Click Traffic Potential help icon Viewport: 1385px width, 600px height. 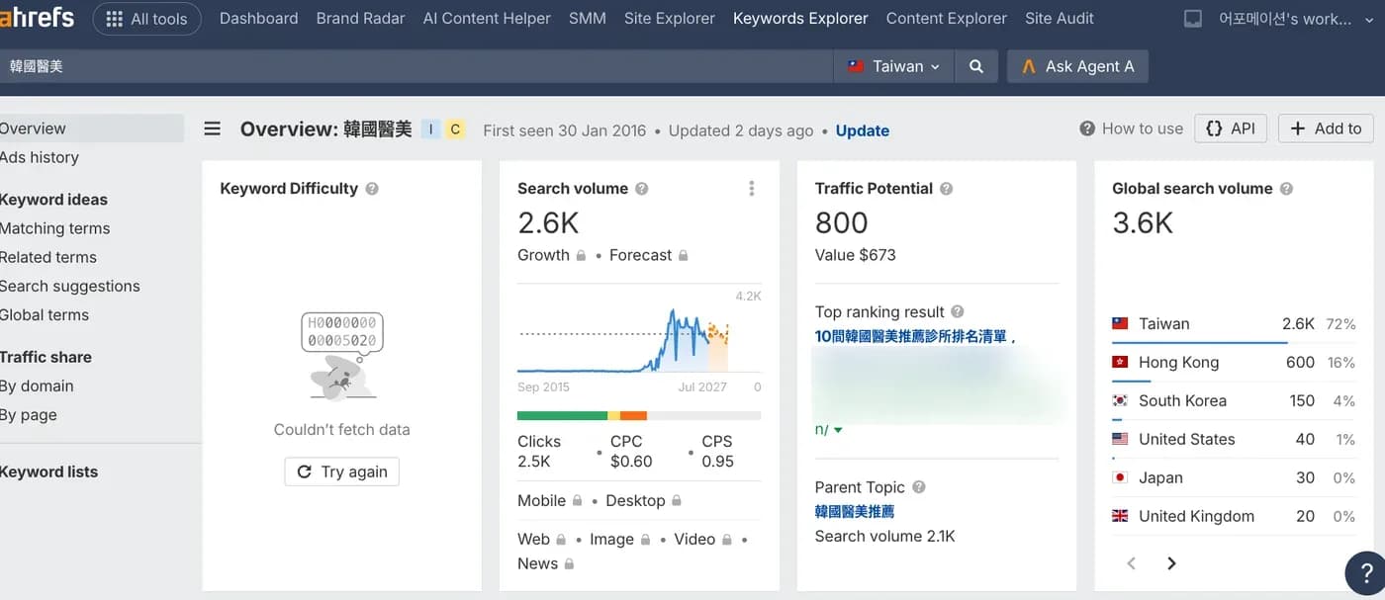click(x=947, y=189)
